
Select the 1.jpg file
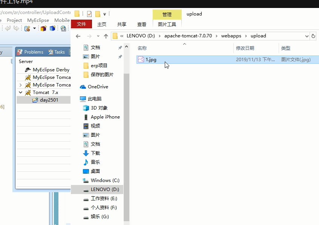[x=228, y=59]
